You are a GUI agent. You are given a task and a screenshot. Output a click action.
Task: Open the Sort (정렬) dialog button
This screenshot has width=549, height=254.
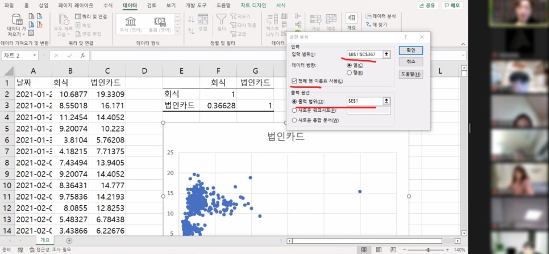[x=203, y=23]
